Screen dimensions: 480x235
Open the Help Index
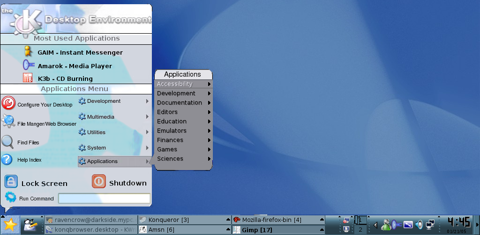coord(22,160)
